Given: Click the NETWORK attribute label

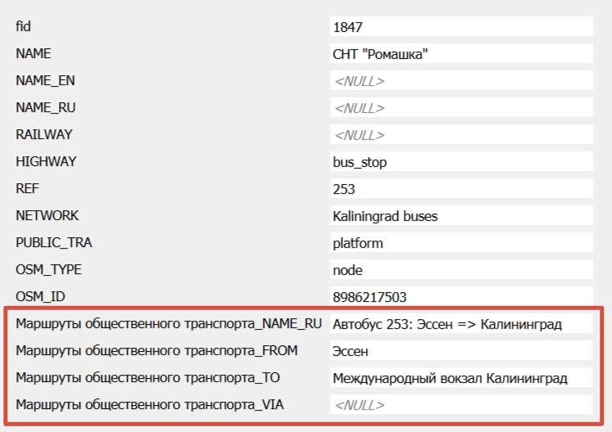Looking at the screenshot, I should (48, 216).
